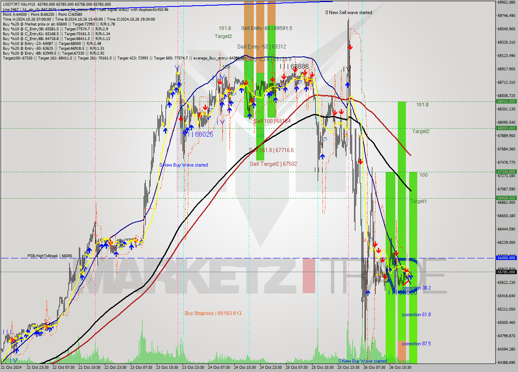Click the green 68000.000 price tag

point(506,128)
